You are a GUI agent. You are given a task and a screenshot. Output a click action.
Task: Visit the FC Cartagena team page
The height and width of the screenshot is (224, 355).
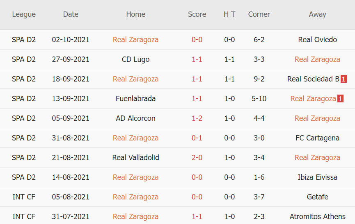pyautogui.click(x=317, y=138)
